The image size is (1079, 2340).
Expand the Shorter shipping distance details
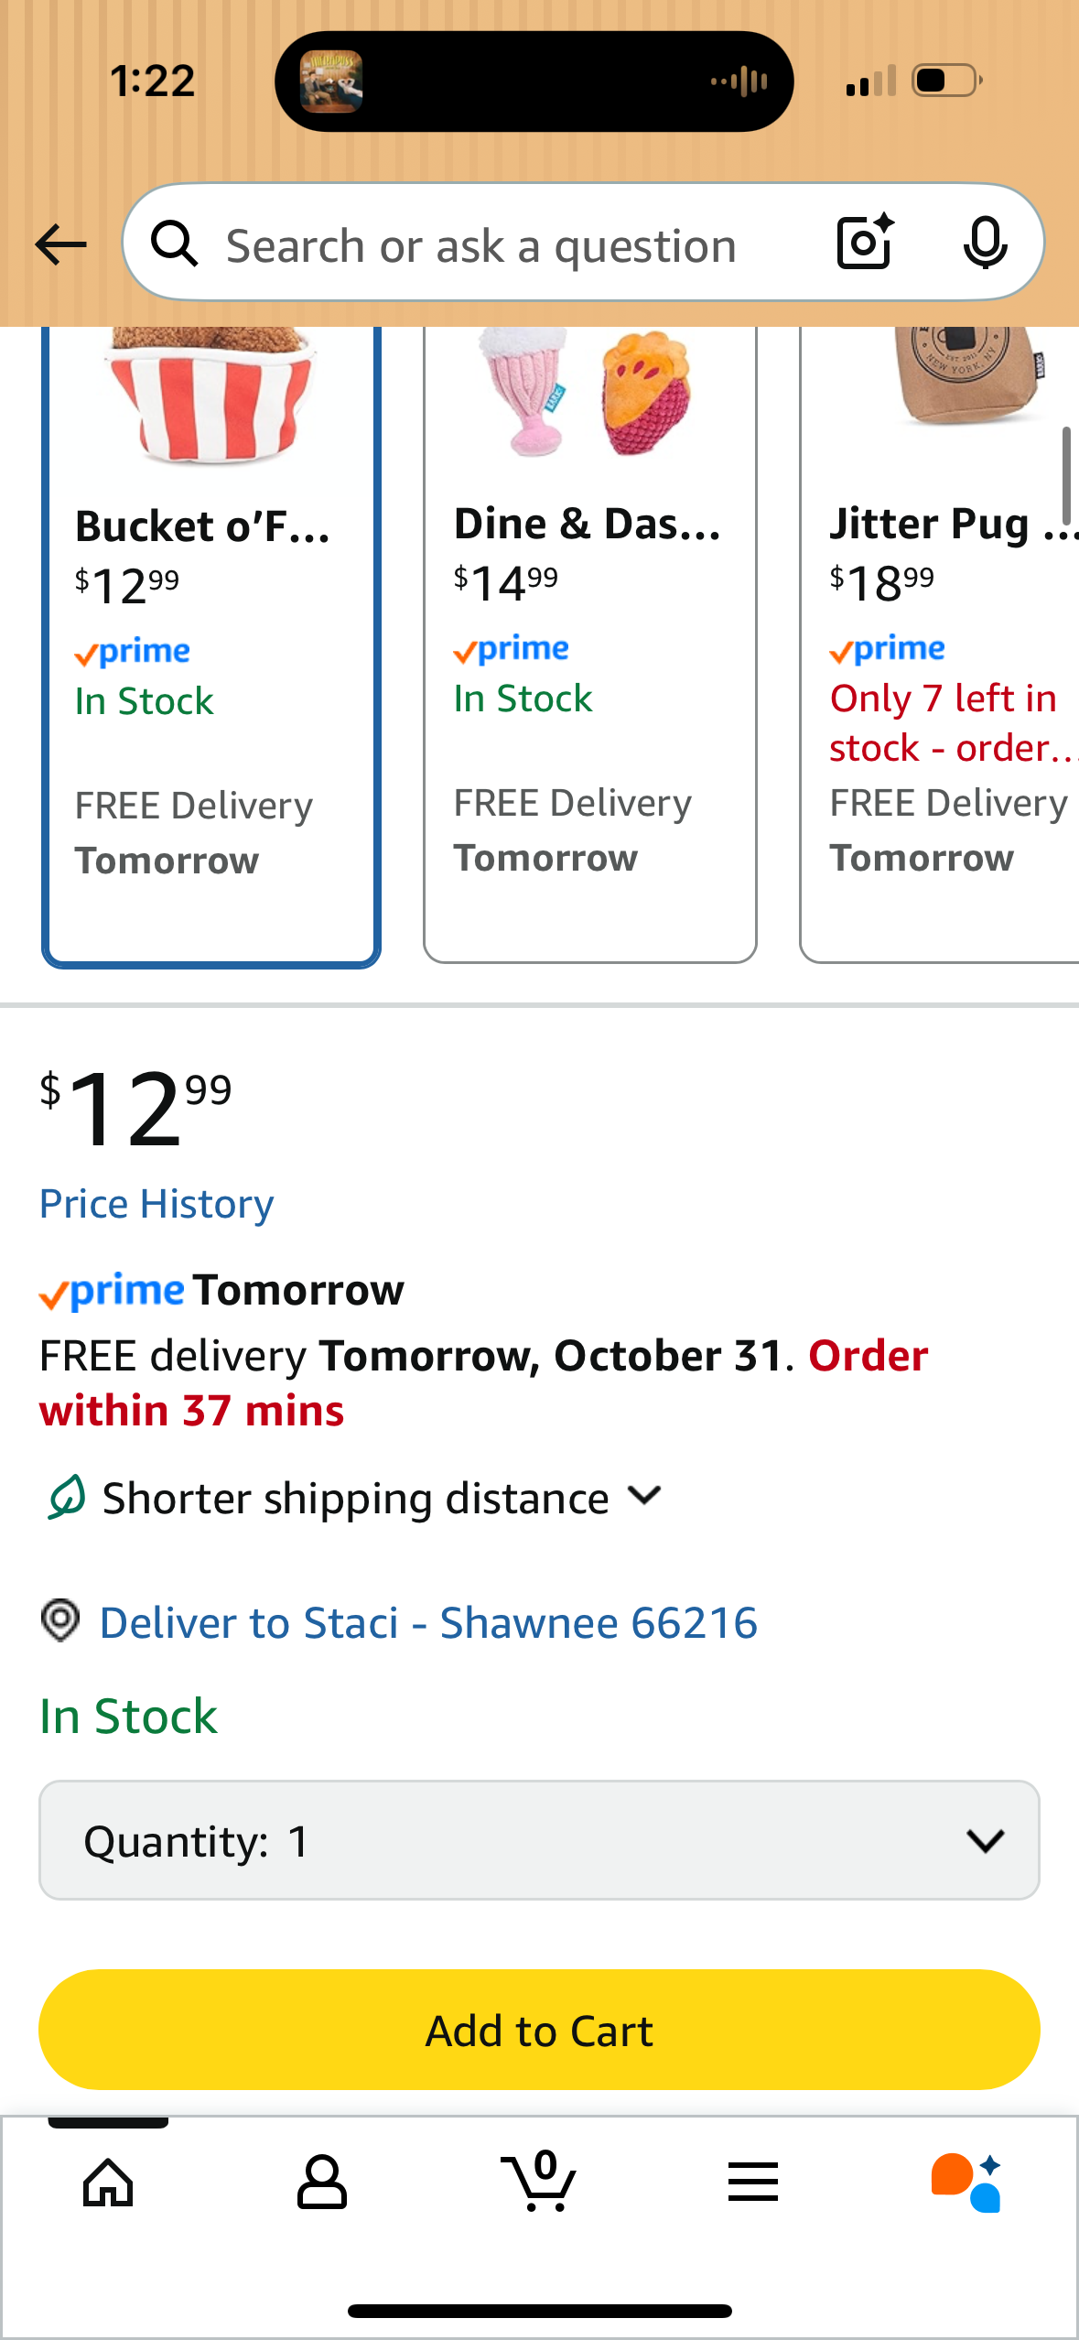(x=644, y=1497)
